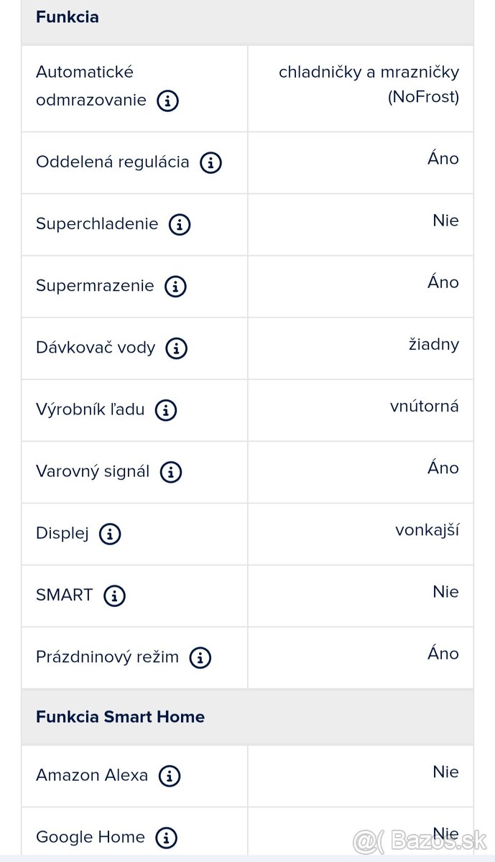Click the Výrobník ľadu info icon

(x=166, y=410)
